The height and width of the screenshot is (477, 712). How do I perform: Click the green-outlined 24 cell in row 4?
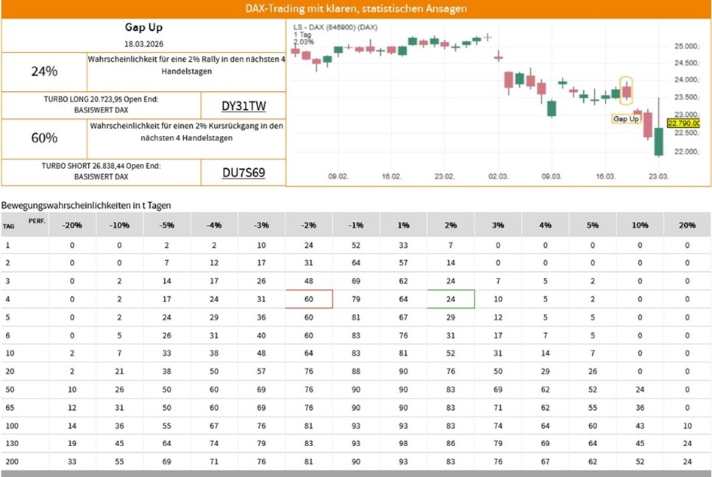pos(451,298)
